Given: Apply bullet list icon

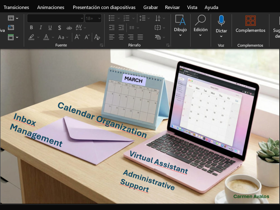Looking at the screenshot, I should [112, 18].
